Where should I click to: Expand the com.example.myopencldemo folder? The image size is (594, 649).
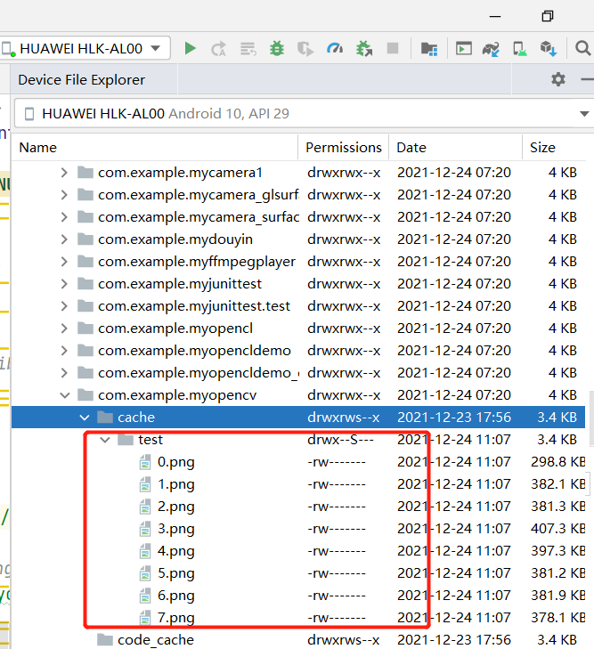click(64, 351)
